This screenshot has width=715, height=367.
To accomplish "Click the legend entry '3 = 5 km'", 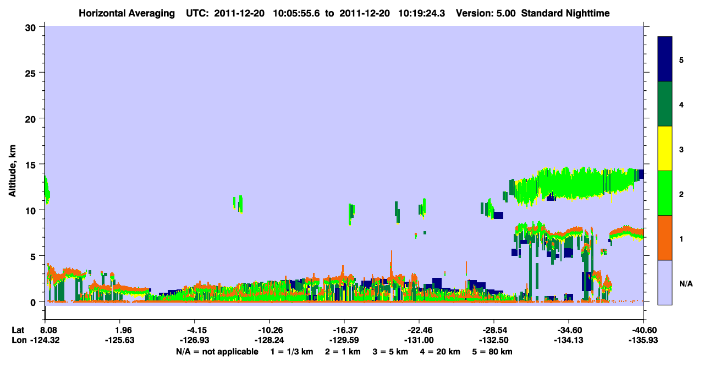I will [389, 352].
